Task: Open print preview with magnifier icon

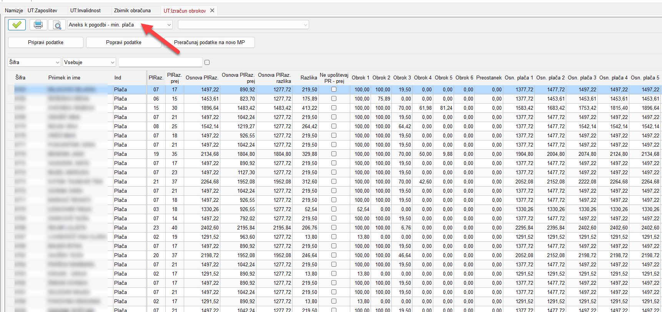Action: (x=57, y=25)
